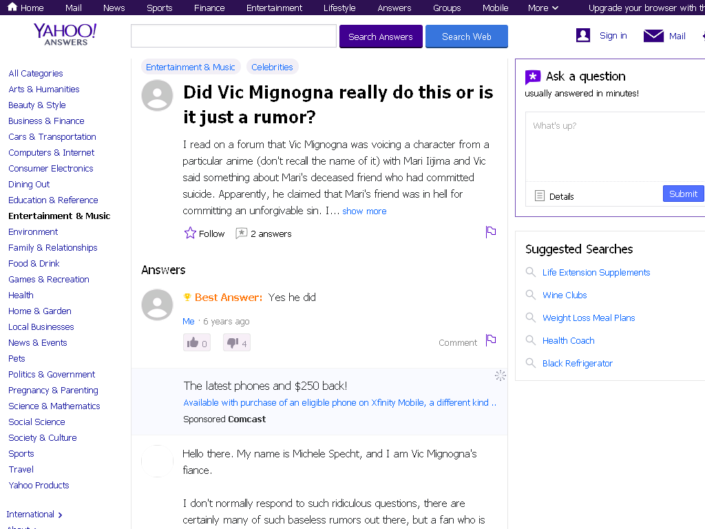This screenshot has height=529, width=705.
Task: Click the Search Answers button
Action: tap(380, 37)
